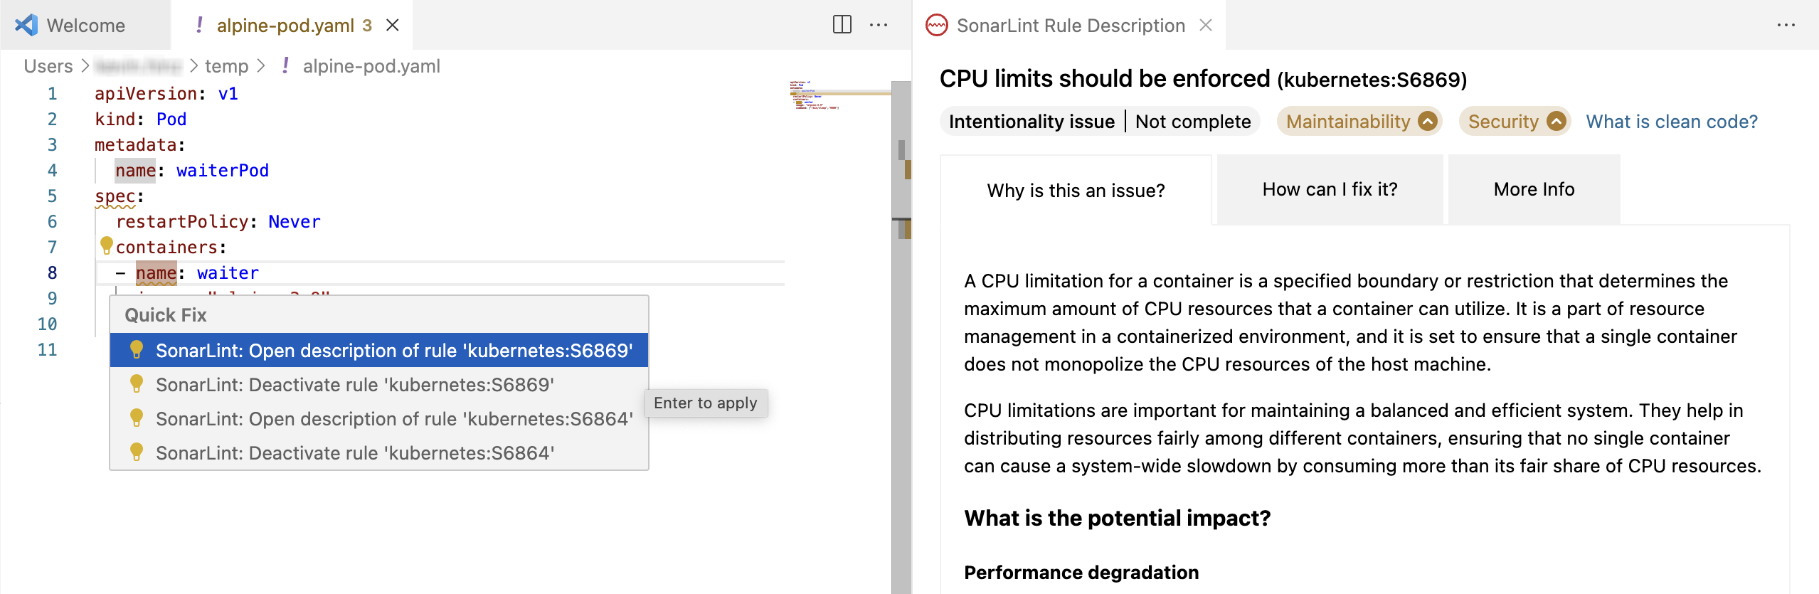
Task: Open the 'What is clean code?' link
Action: click(x=1671, y=122)
